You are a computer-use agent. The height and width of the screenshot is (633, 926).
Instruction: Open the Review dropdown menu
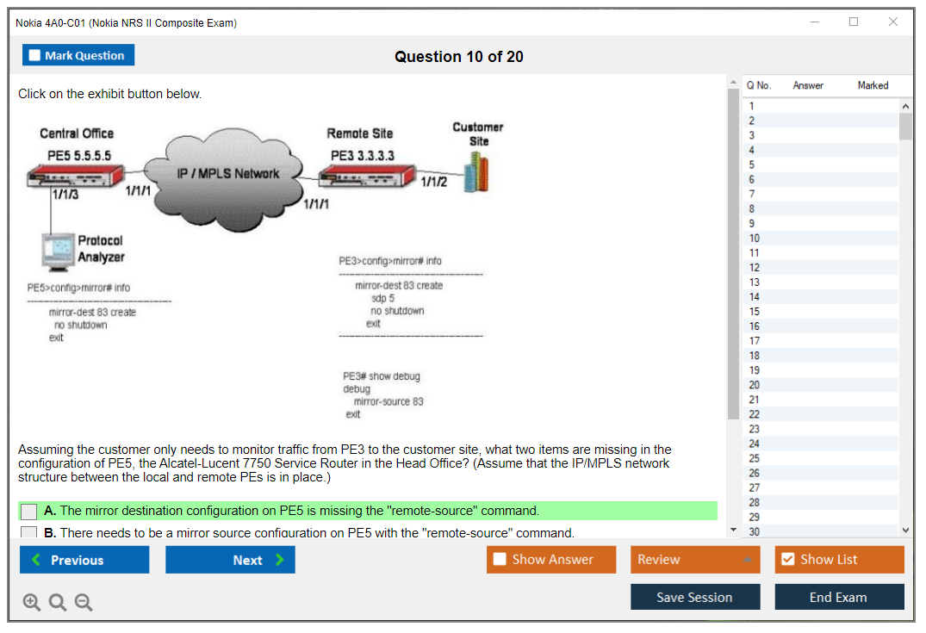tap(696, 560)
